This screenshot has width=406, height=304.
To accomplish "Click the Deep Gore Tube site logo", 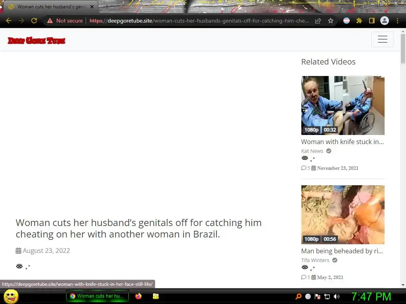I will click(x=36, y=41).
